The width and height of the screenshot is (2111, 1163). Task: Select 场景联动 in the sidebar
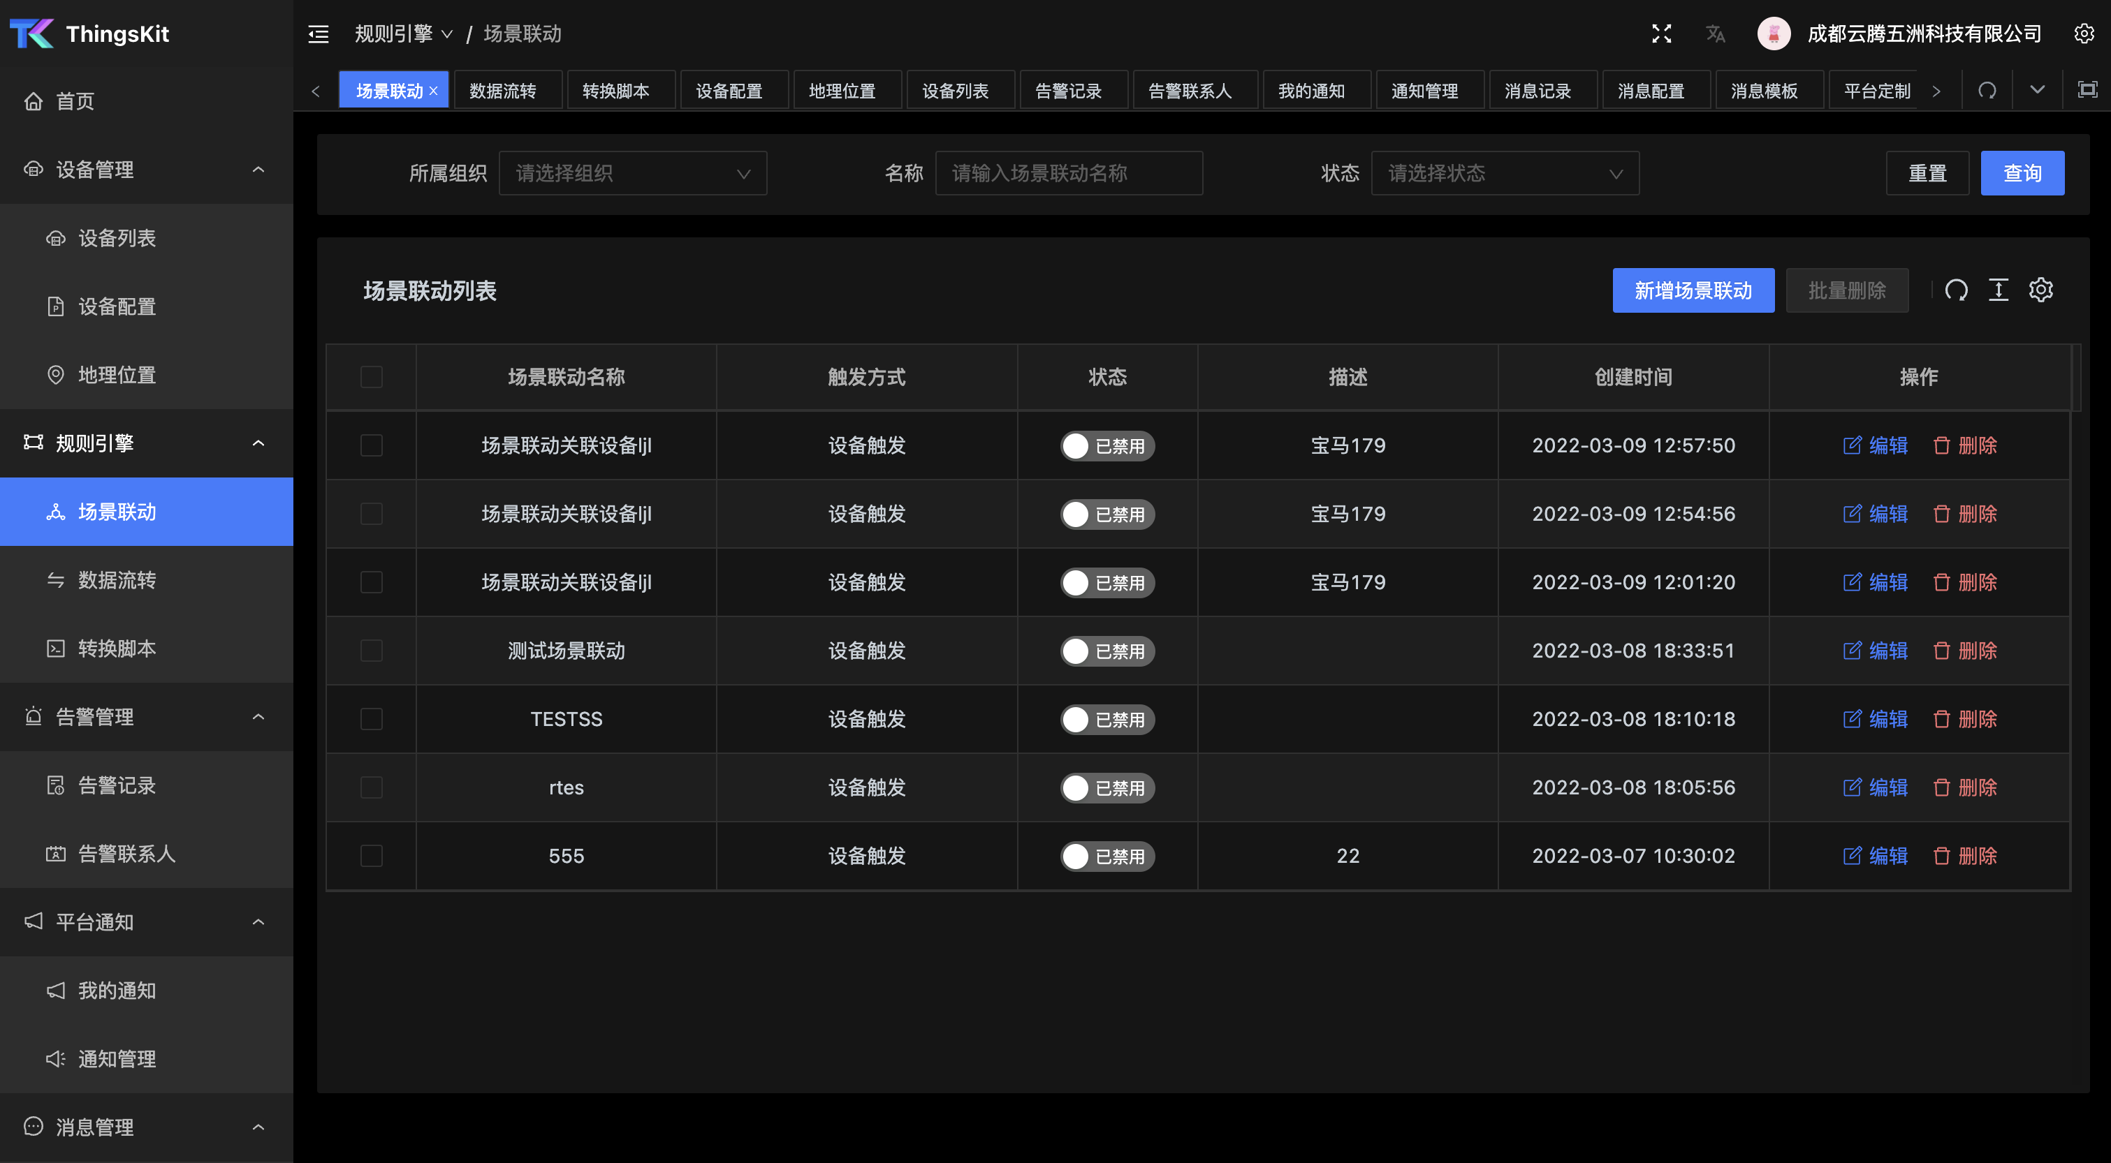tap(147, 511)
